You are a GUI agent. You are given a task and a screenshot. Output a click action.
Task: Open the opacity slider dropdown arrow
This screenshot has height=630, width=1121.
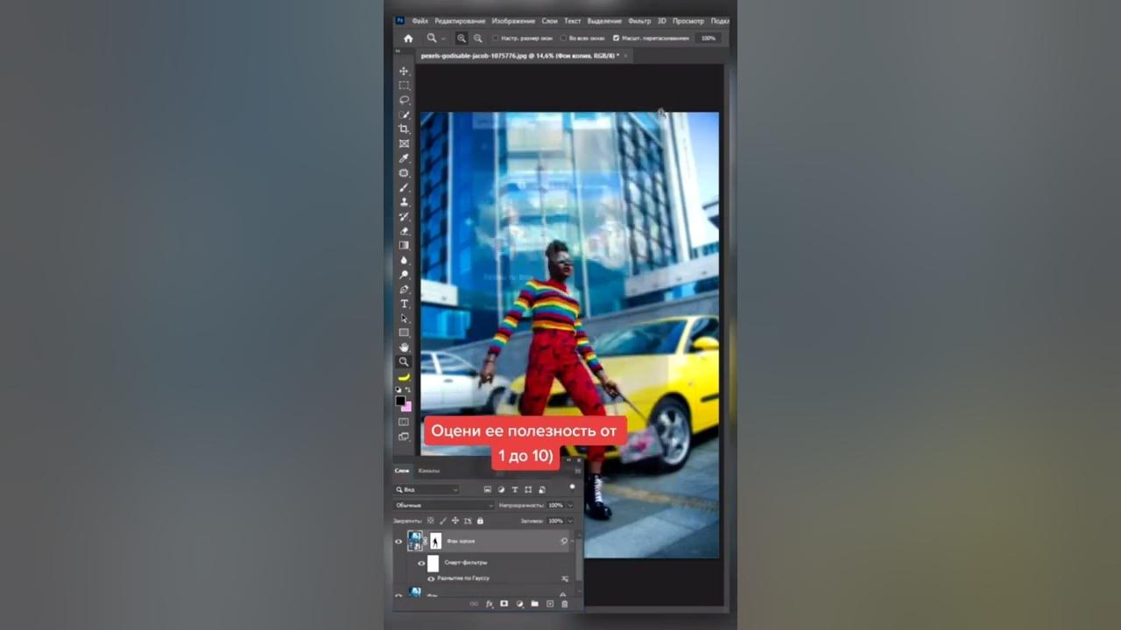click(x=571, y=506)
